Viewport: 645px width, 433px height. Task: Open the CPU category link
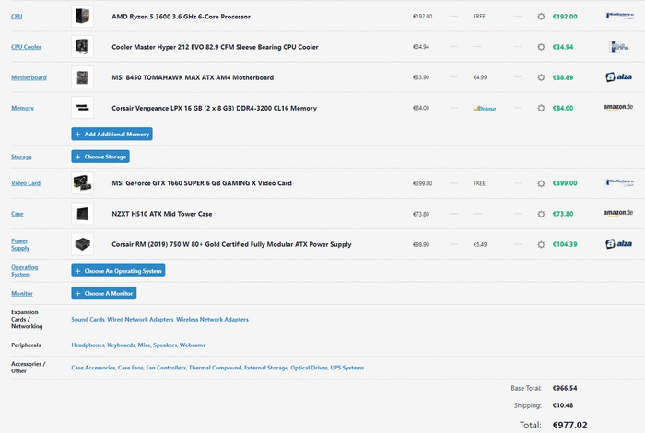click(17, 17)
